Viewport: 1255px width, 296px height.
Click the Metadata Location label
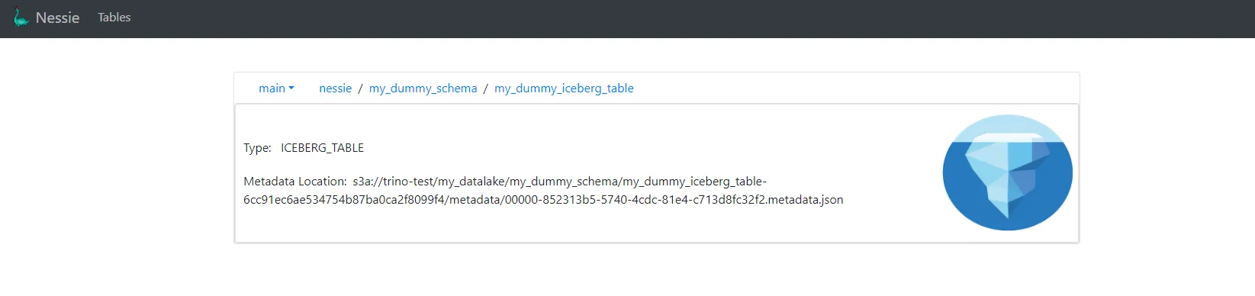pyautogui.click(x=295, y=182)
